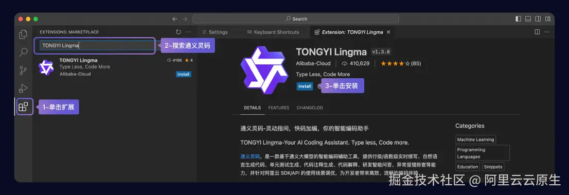Select TONGYI Lingma in the marketplace results
Image resolution: width=569 pixels, height=195 pixels.
tap(115, 67)
